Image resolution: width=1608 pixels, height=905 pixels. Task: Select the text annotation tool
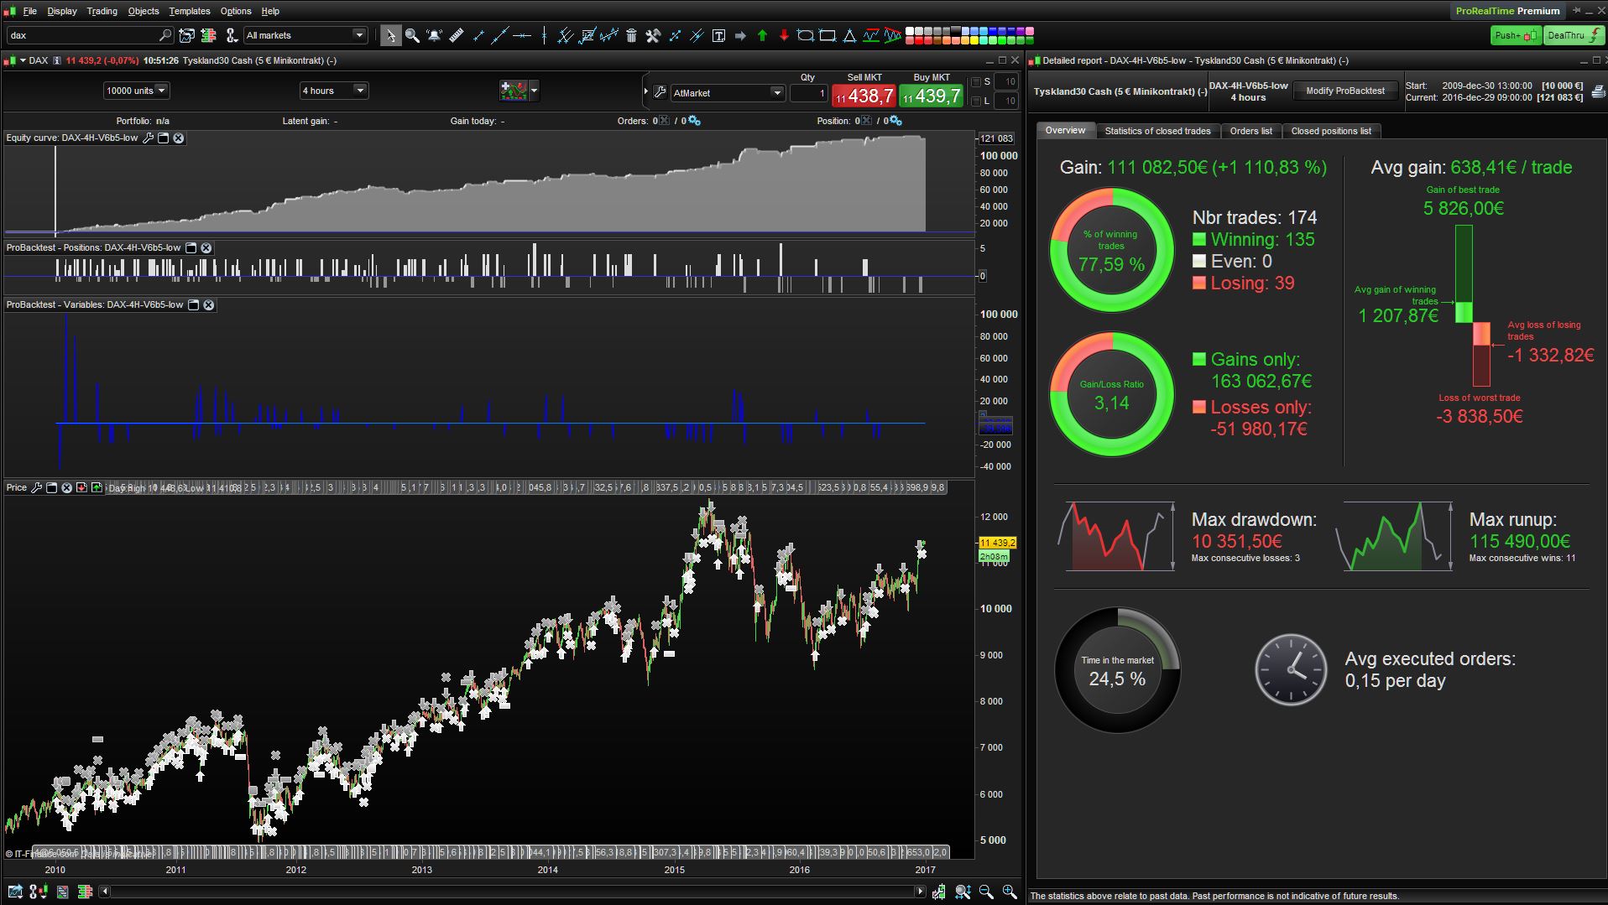(x=718, y=35)
